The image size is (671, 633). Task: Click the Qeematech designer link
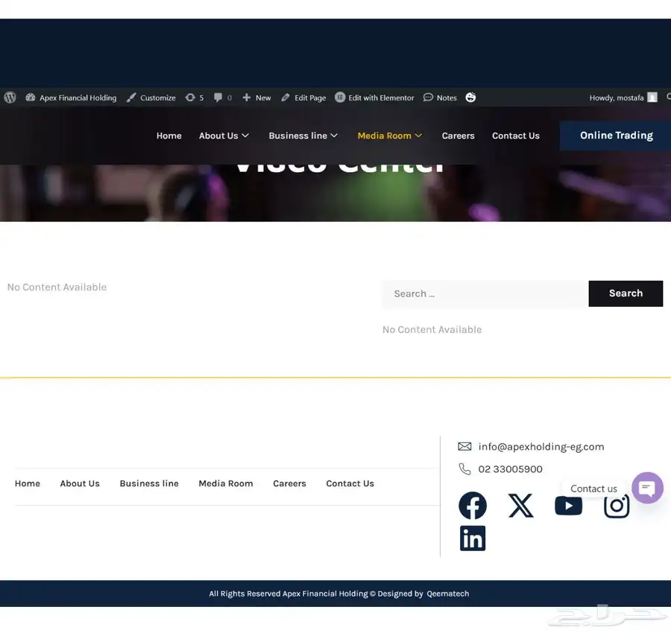point(447,594)
